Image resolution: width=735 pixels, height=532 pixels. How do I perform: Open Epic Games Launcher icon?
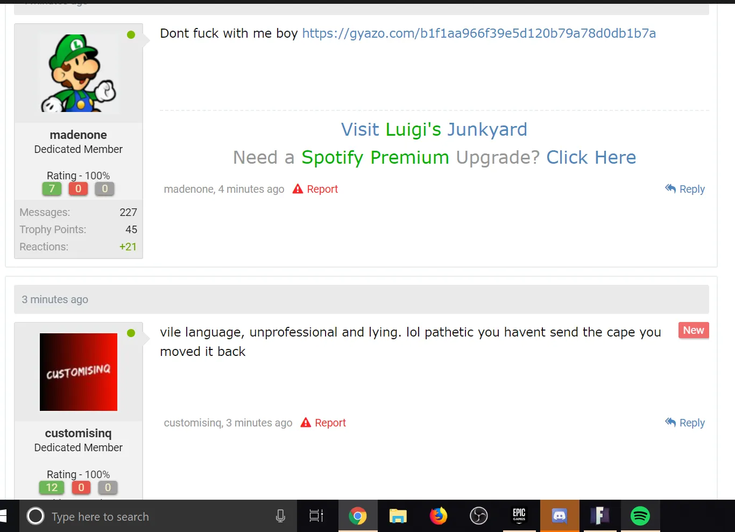click(519, 516)
